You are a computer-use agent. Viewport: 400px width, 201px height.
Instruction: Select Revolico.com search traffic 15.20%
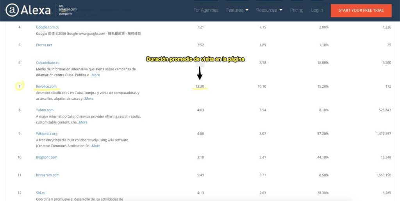(323, 86)
